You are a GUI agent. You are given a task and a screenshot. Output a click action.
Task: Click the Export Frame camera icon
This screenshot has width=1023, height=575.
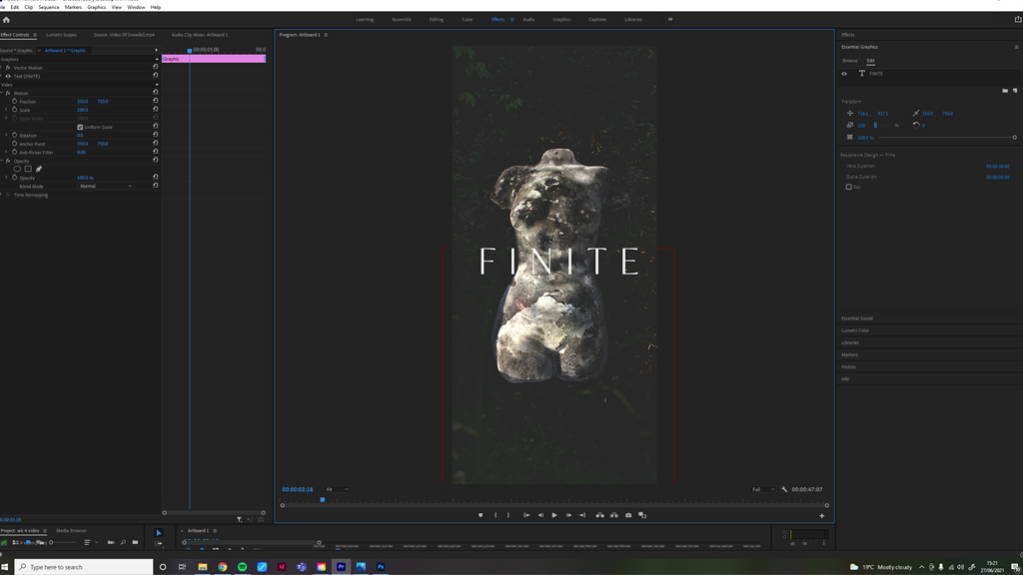[x=628, y=515]
